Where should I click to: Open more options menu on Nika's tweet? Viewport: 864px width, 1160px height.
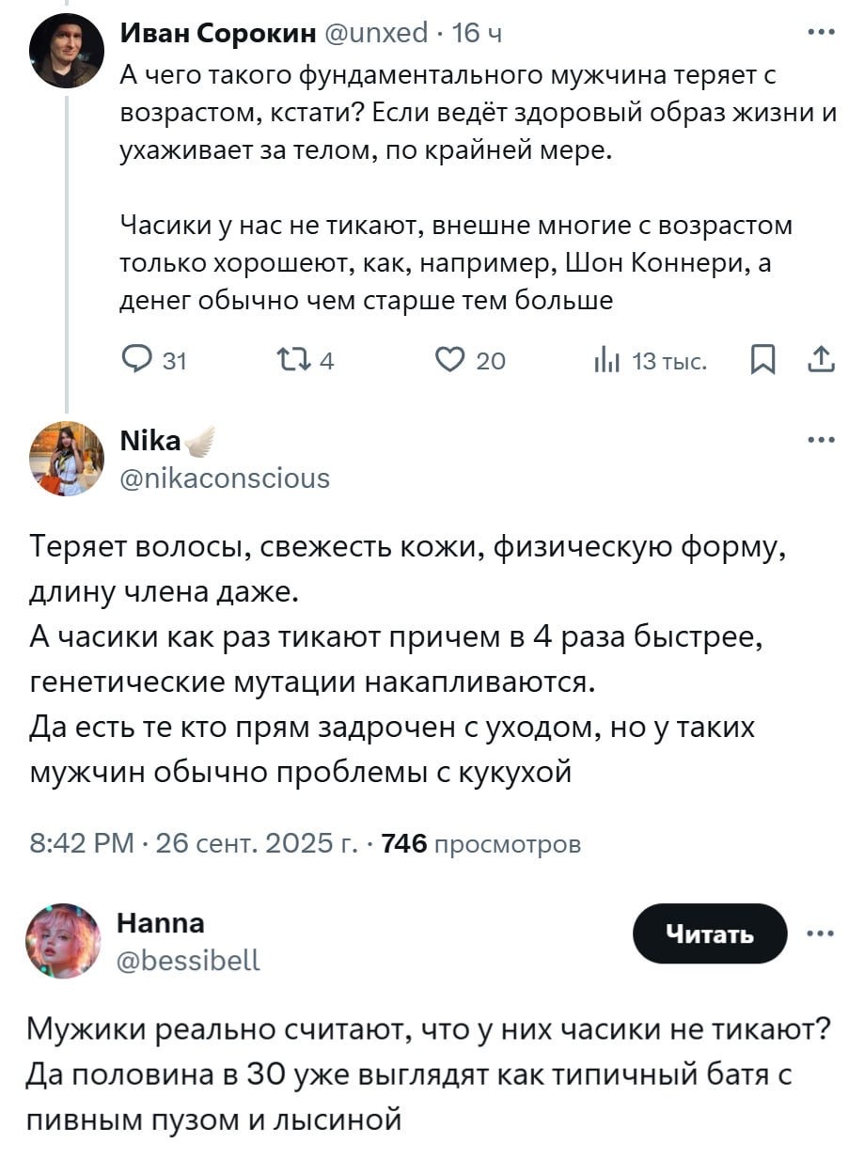click(x=821, y=440)
